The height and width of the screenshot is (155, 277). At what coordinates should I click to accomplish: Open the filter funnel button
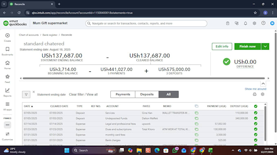point(26,95)
